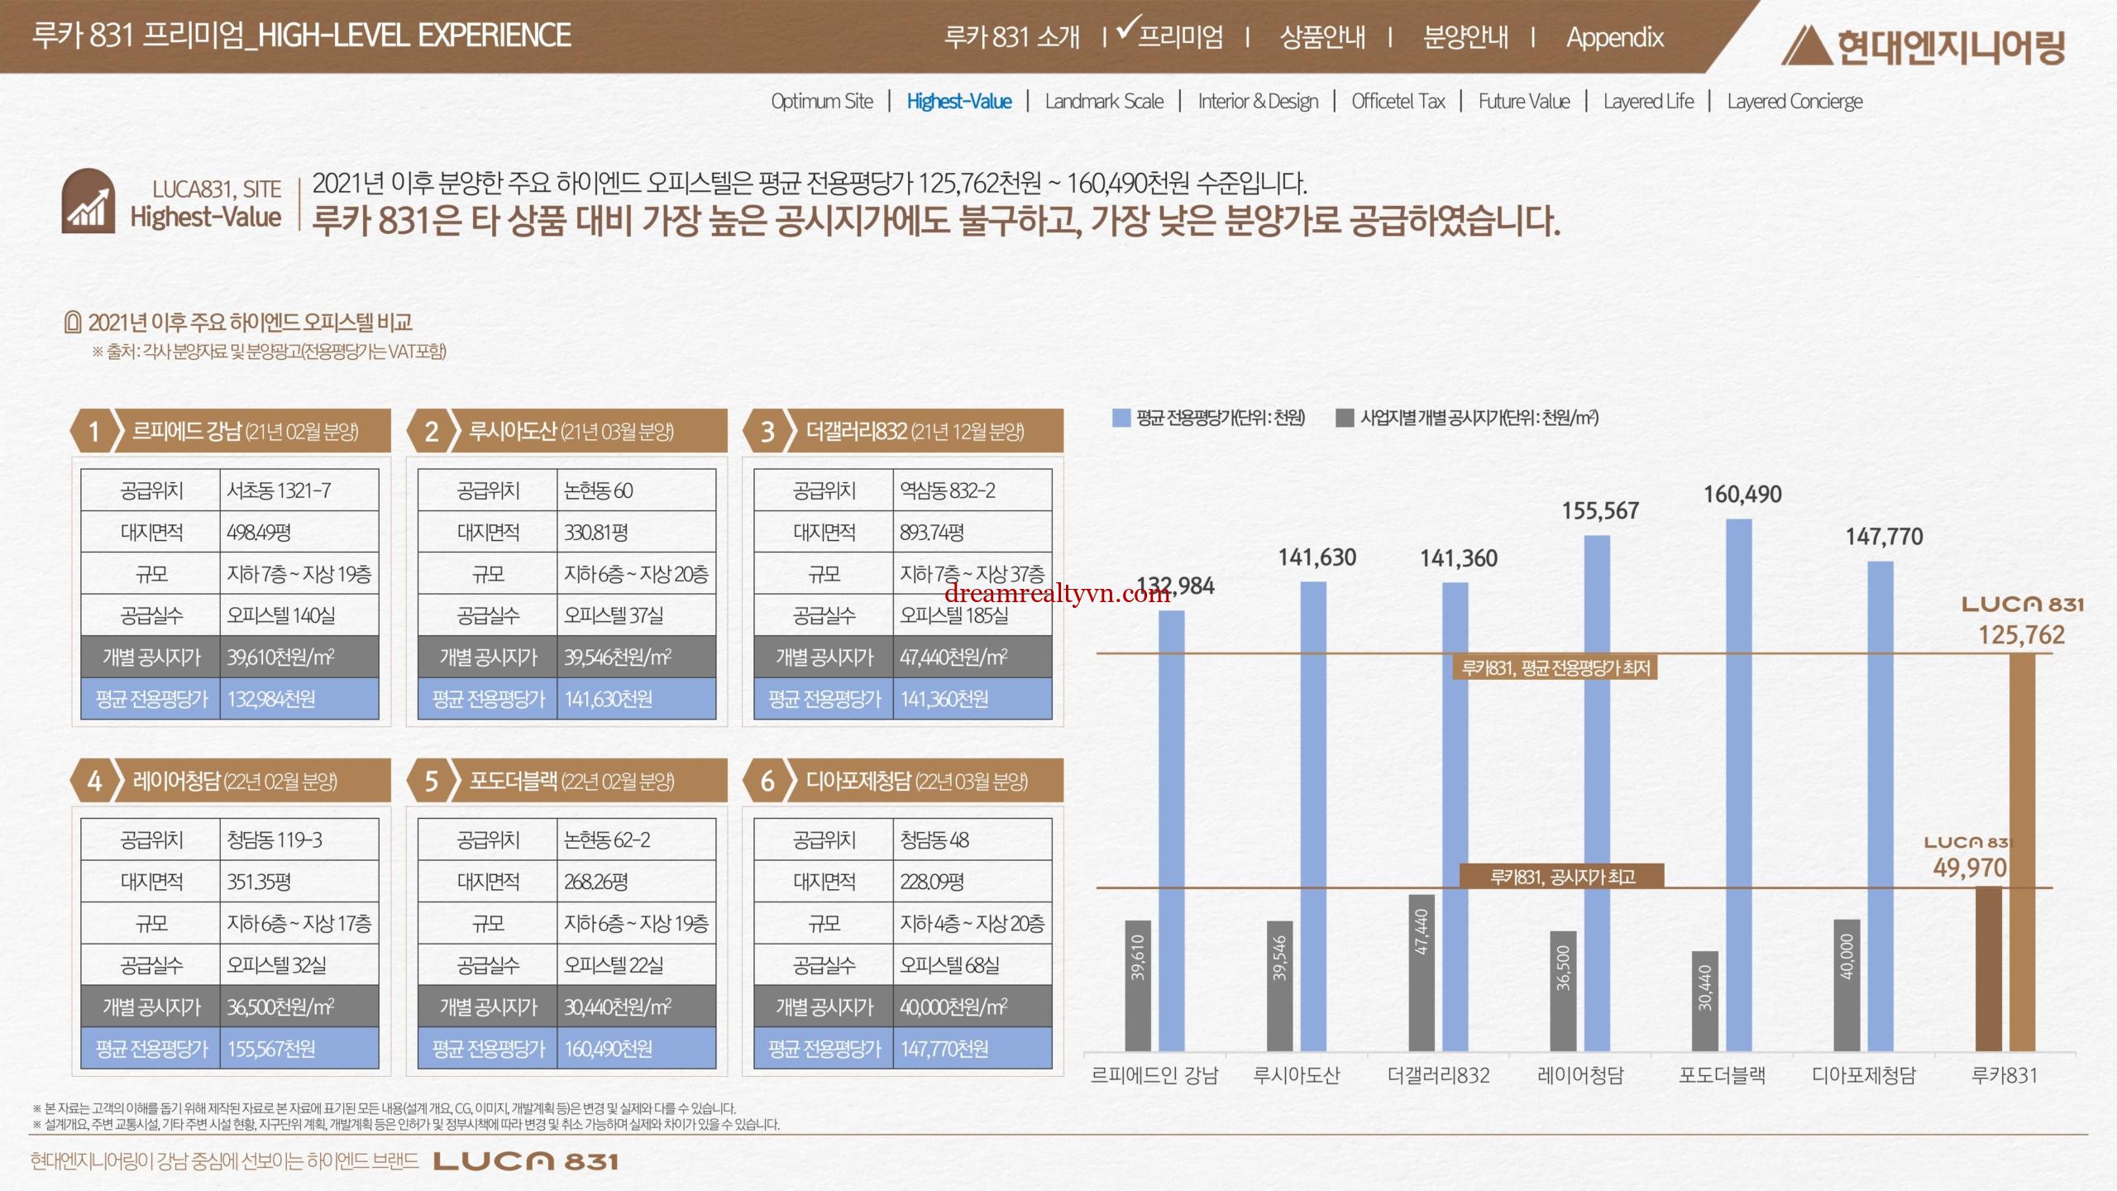
Task: Open the 분양안내 menu item
Action: (1465, 37)
